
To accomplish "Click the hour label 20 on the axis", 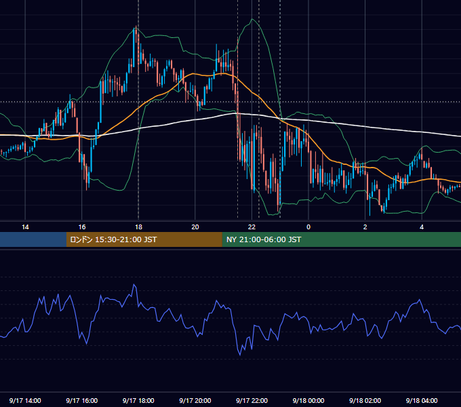I will 195,227.
